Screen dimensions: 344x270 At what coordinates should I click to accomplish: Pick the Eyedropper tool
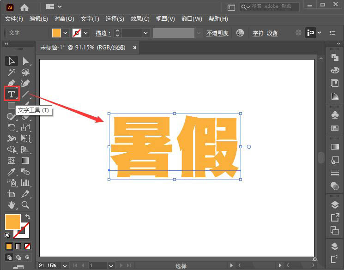12,172
